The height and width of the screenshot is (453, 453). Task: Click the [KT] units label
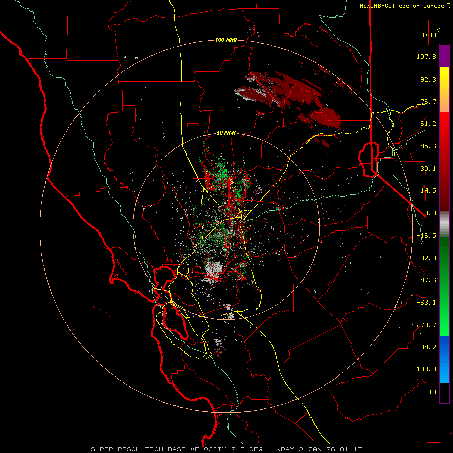(429, 35)
